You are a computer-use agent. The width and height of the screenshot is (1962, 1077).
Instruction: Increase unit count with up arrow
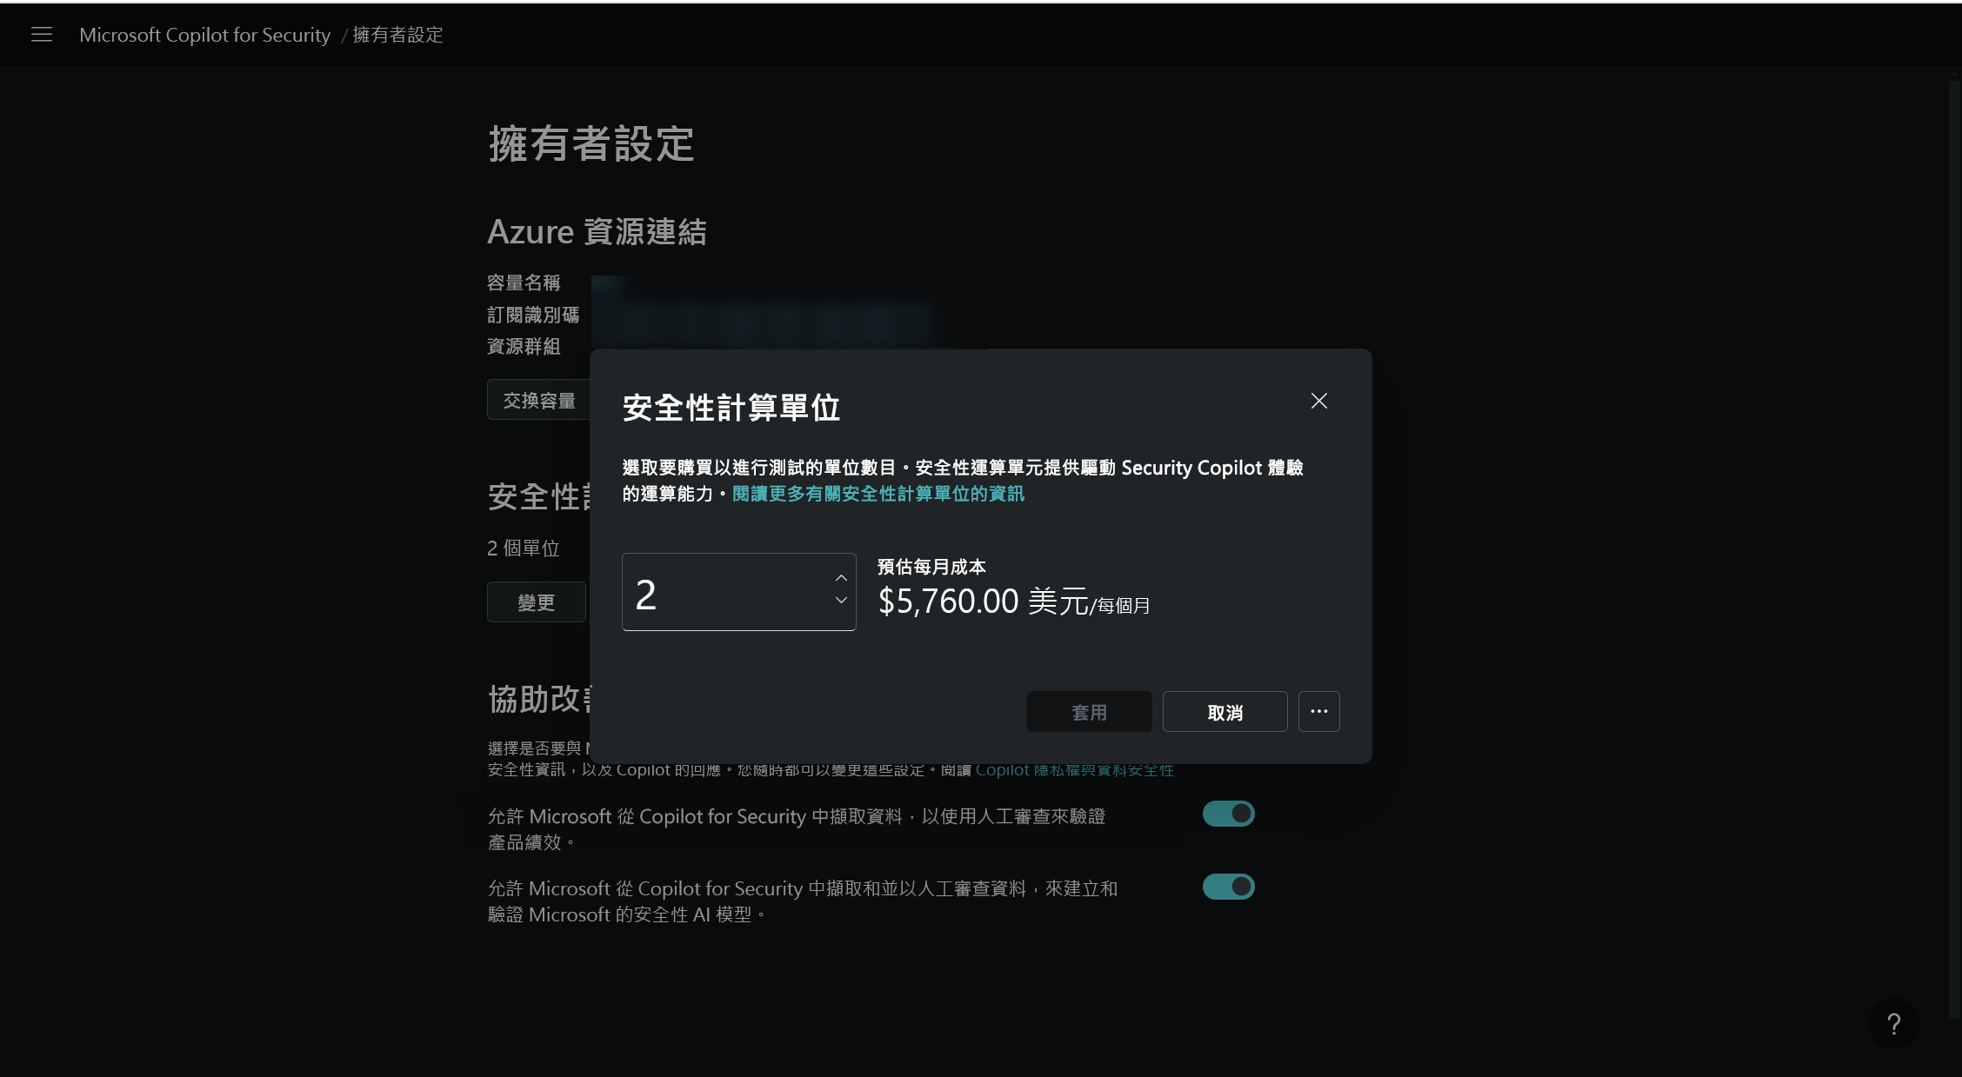841,578
